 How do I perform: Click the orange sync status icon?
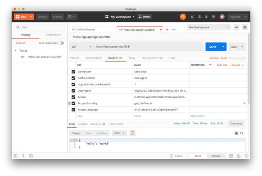click(x=183, y=17)
